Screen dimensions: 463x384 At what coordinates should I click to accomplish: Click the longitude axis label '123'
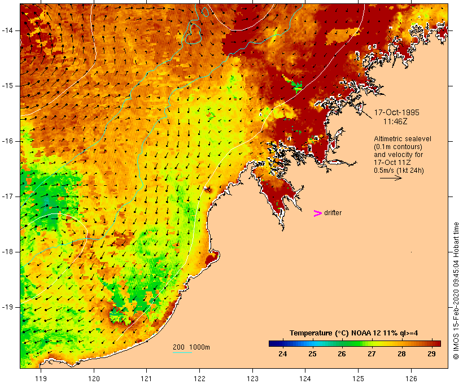coord(252,378)
